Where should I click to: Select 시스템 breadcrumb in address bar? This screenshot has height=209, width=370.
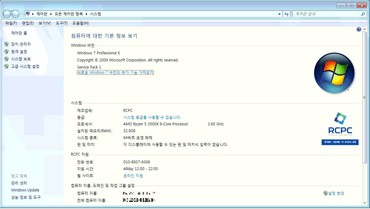[95, 14]
